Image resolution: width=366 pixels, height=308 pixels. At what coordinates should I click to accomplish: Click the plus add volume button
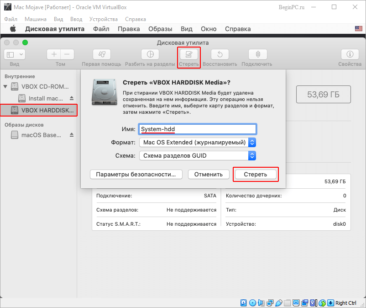pos(54,54)
